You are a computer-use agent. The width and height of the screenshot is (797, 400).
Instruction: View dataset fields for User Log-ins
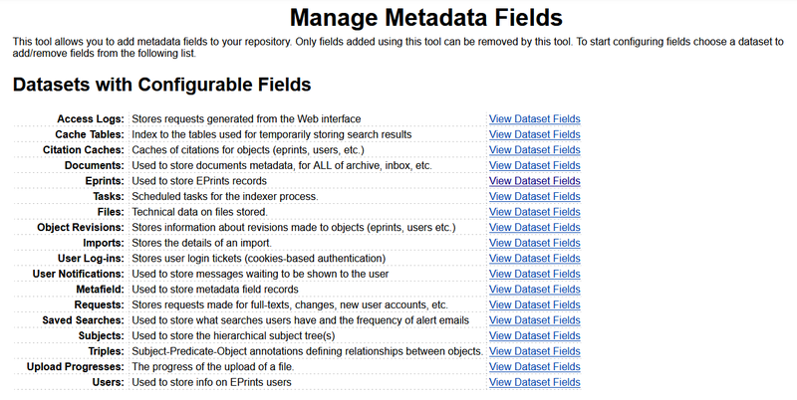click(x=534, y=259)
